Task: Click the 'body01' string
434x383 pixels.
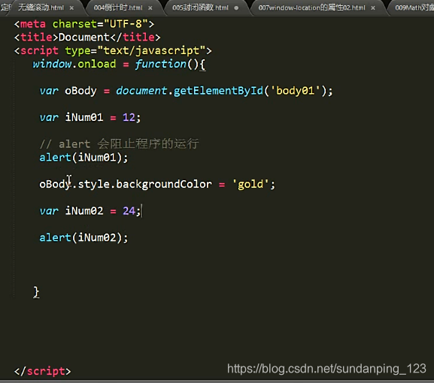Action: point(295,91)
